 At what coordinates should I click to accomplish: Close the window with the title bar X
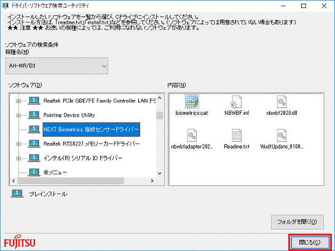coord(324,6)
